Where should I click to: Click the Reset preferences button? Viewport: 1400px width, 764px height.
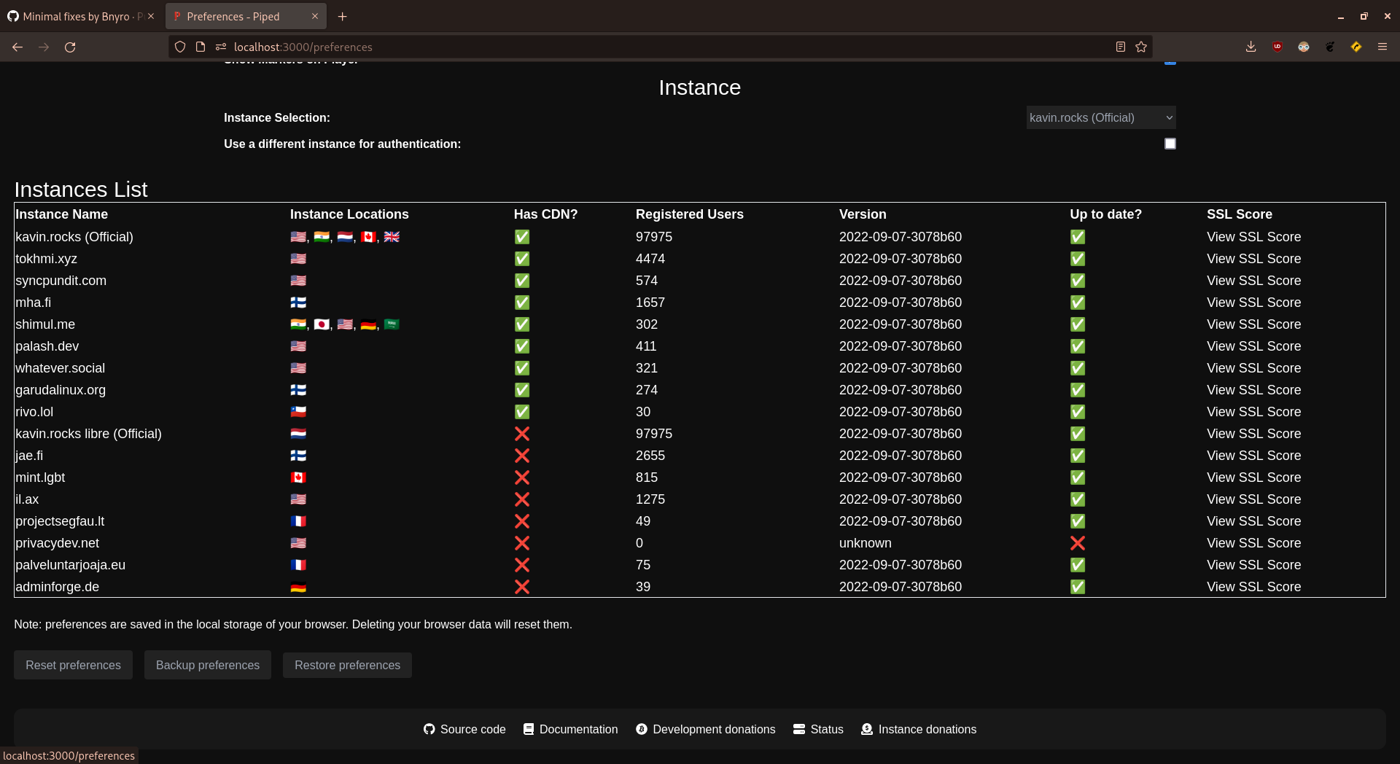tap(73, 665)
